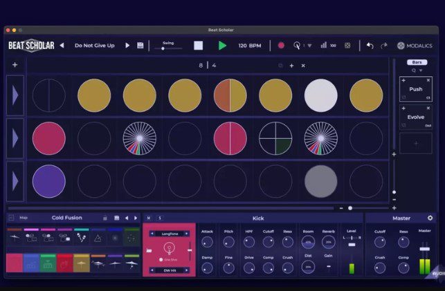Expand the third track's arrow
The width and height of the screenshot is (445, 291).
click(x=15, y=181)
